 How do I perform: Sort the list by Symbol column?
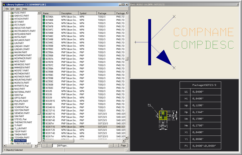pyautogui.click(x=87, y=13)
